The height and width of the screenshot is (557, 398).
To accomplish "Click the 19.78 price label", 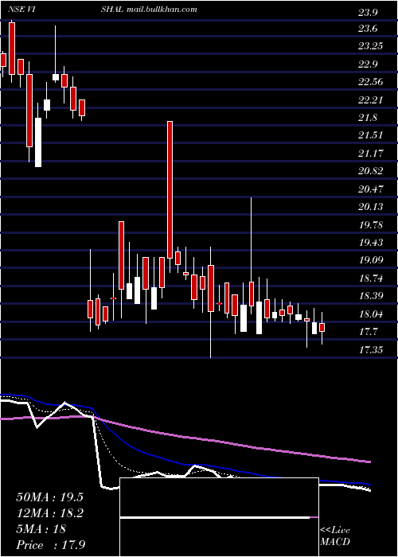I will (x=371, y=225).
